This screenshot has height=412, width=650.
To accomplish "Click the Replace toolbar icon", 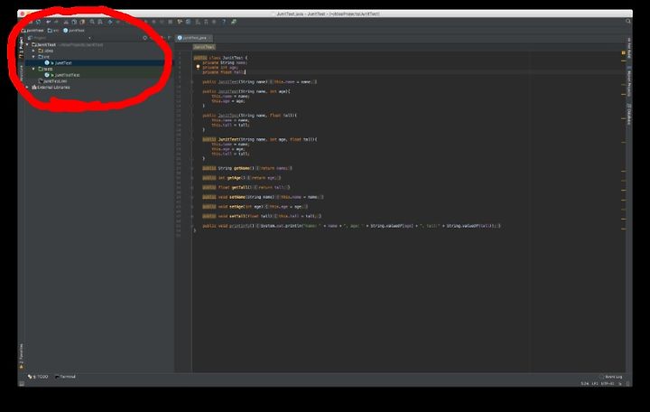I will point(100,22).
